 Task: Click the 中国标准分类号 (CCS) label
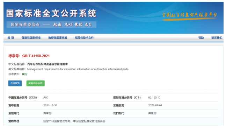[x=23, y=98]
